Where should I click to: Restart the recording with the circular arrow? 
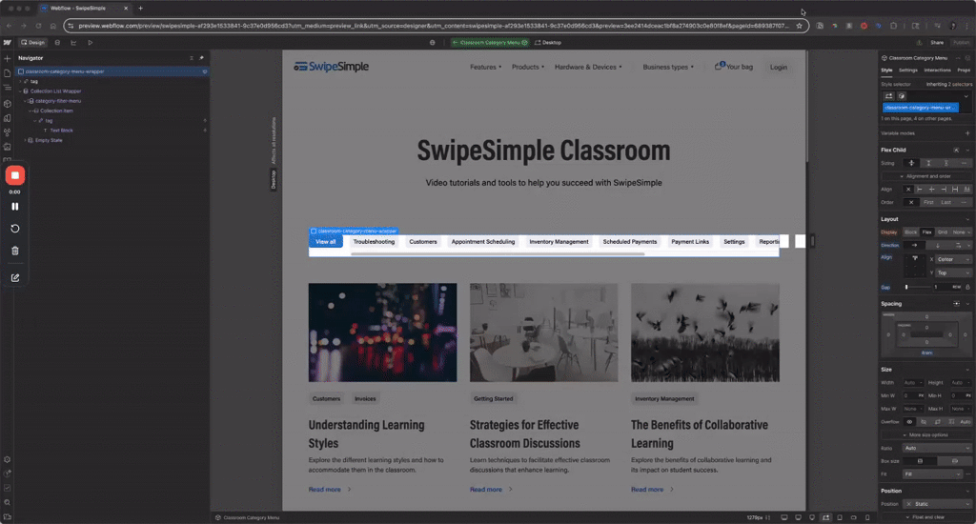tap(15, 229)
